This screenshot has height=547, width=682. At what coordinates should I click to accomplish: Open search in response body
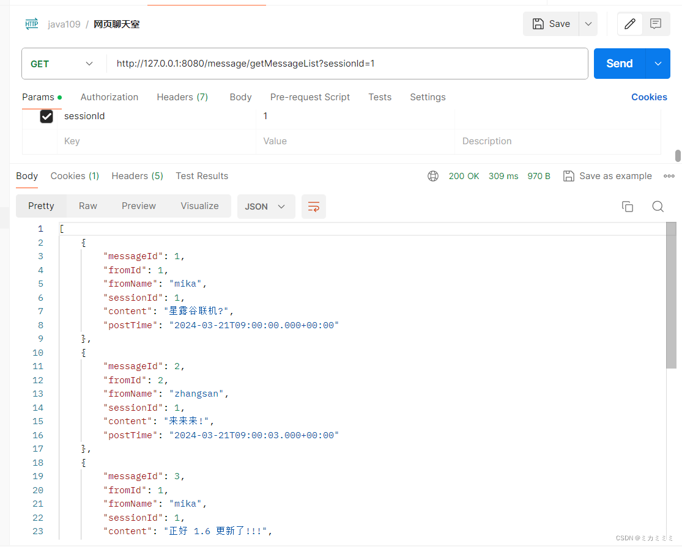(x=658, y=207)
